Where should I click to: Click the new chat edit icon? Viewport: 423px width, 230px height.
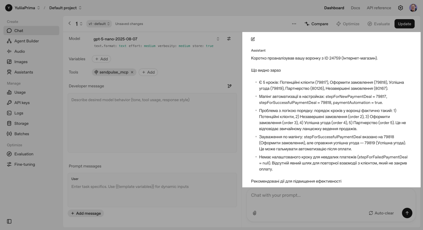253,39
